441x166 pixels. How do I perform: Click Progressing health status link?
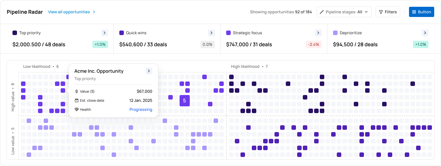[141, 109]
